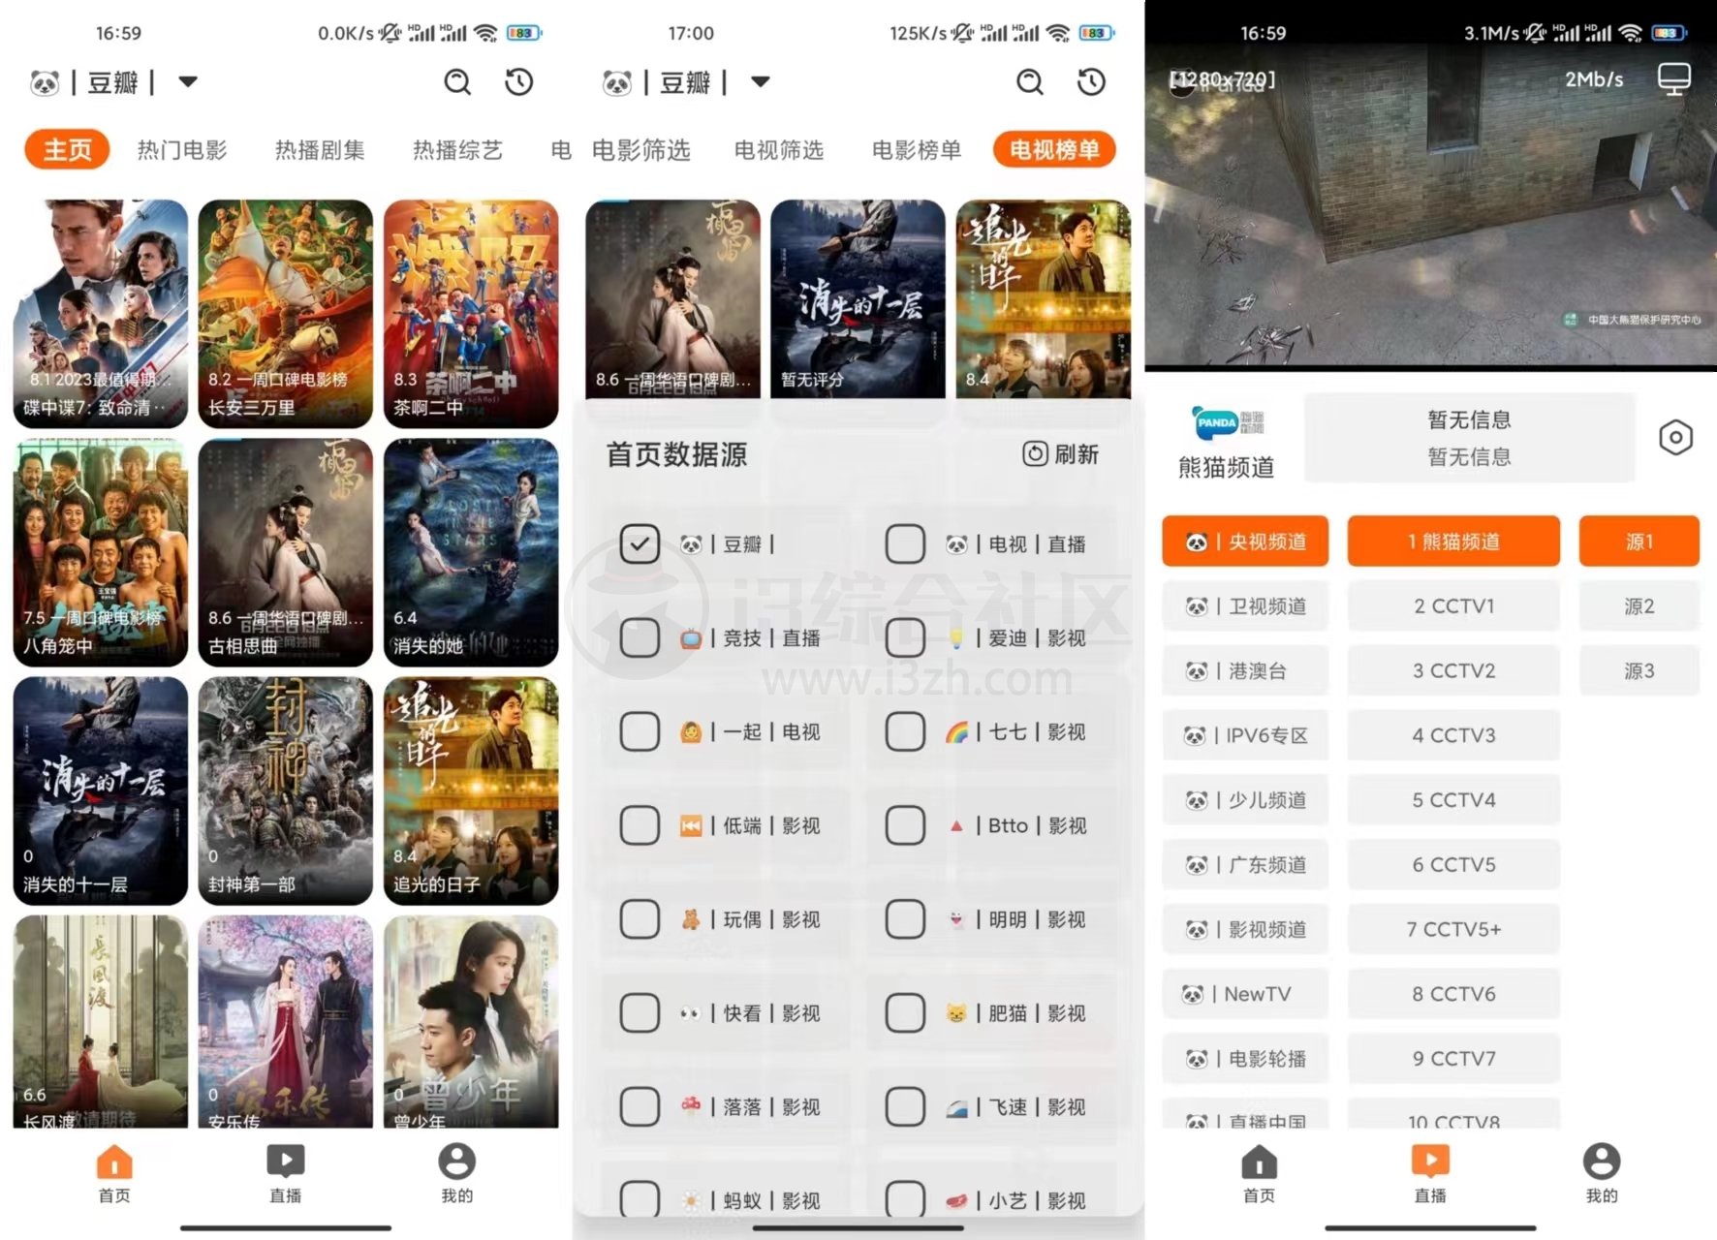Open 碟中谍7 movie poster
The width and height of the screenshot is (1717, 1240).
click(x=101, y=314)
